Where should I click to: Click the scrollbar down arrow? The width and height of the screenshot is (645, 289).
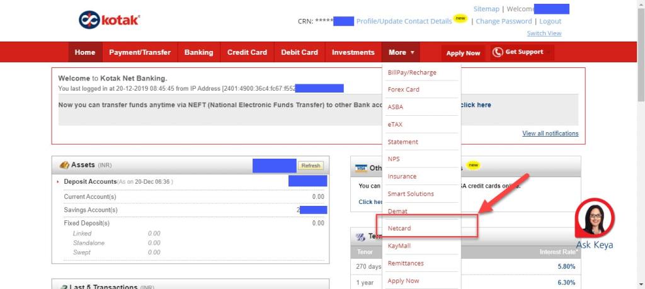coord(641,285)
